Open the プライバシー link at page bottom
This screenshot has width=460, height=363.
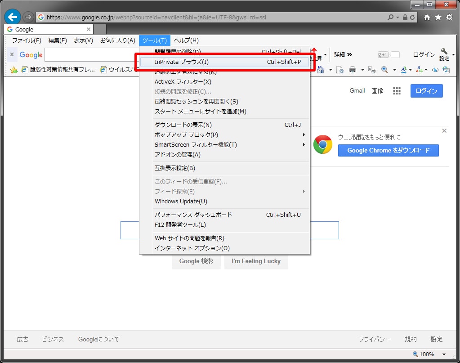(375, 339)
